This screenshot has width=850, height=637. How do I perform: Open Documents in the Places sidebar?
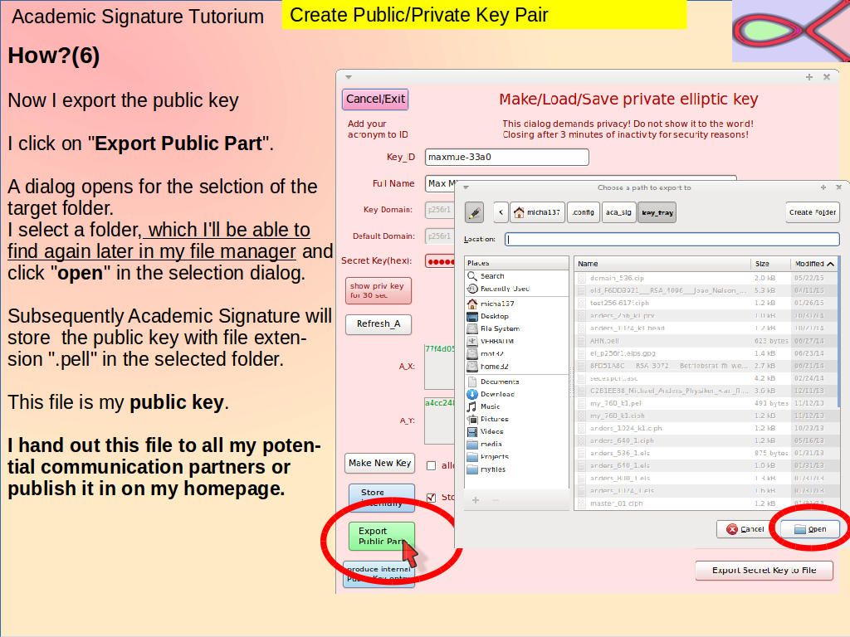(x=499, y=382)
